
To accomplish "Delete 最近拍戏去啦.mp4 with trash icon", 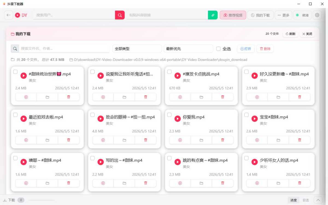I will [69, 140].
